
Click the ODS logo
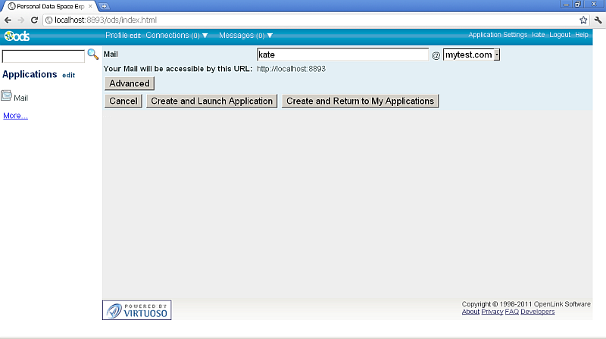point(17,36)
